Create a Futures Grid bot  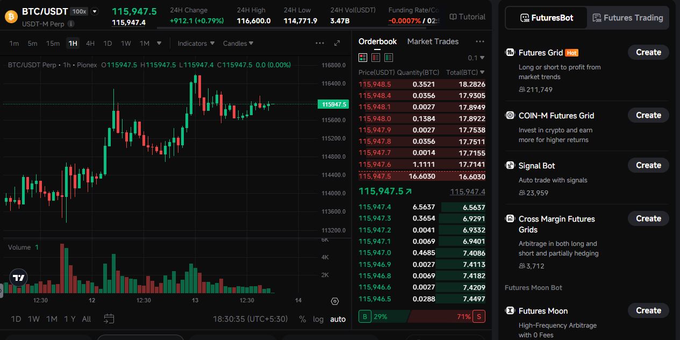pos(648,52)
